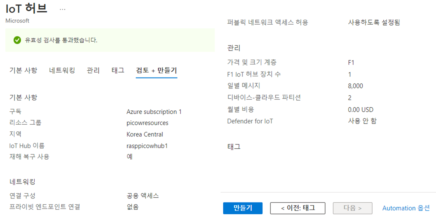The height and width of the screenshot is (218, 436).
Task: Go to the 태그 tab
Action: pyautogui.click(x=118, y=71)
